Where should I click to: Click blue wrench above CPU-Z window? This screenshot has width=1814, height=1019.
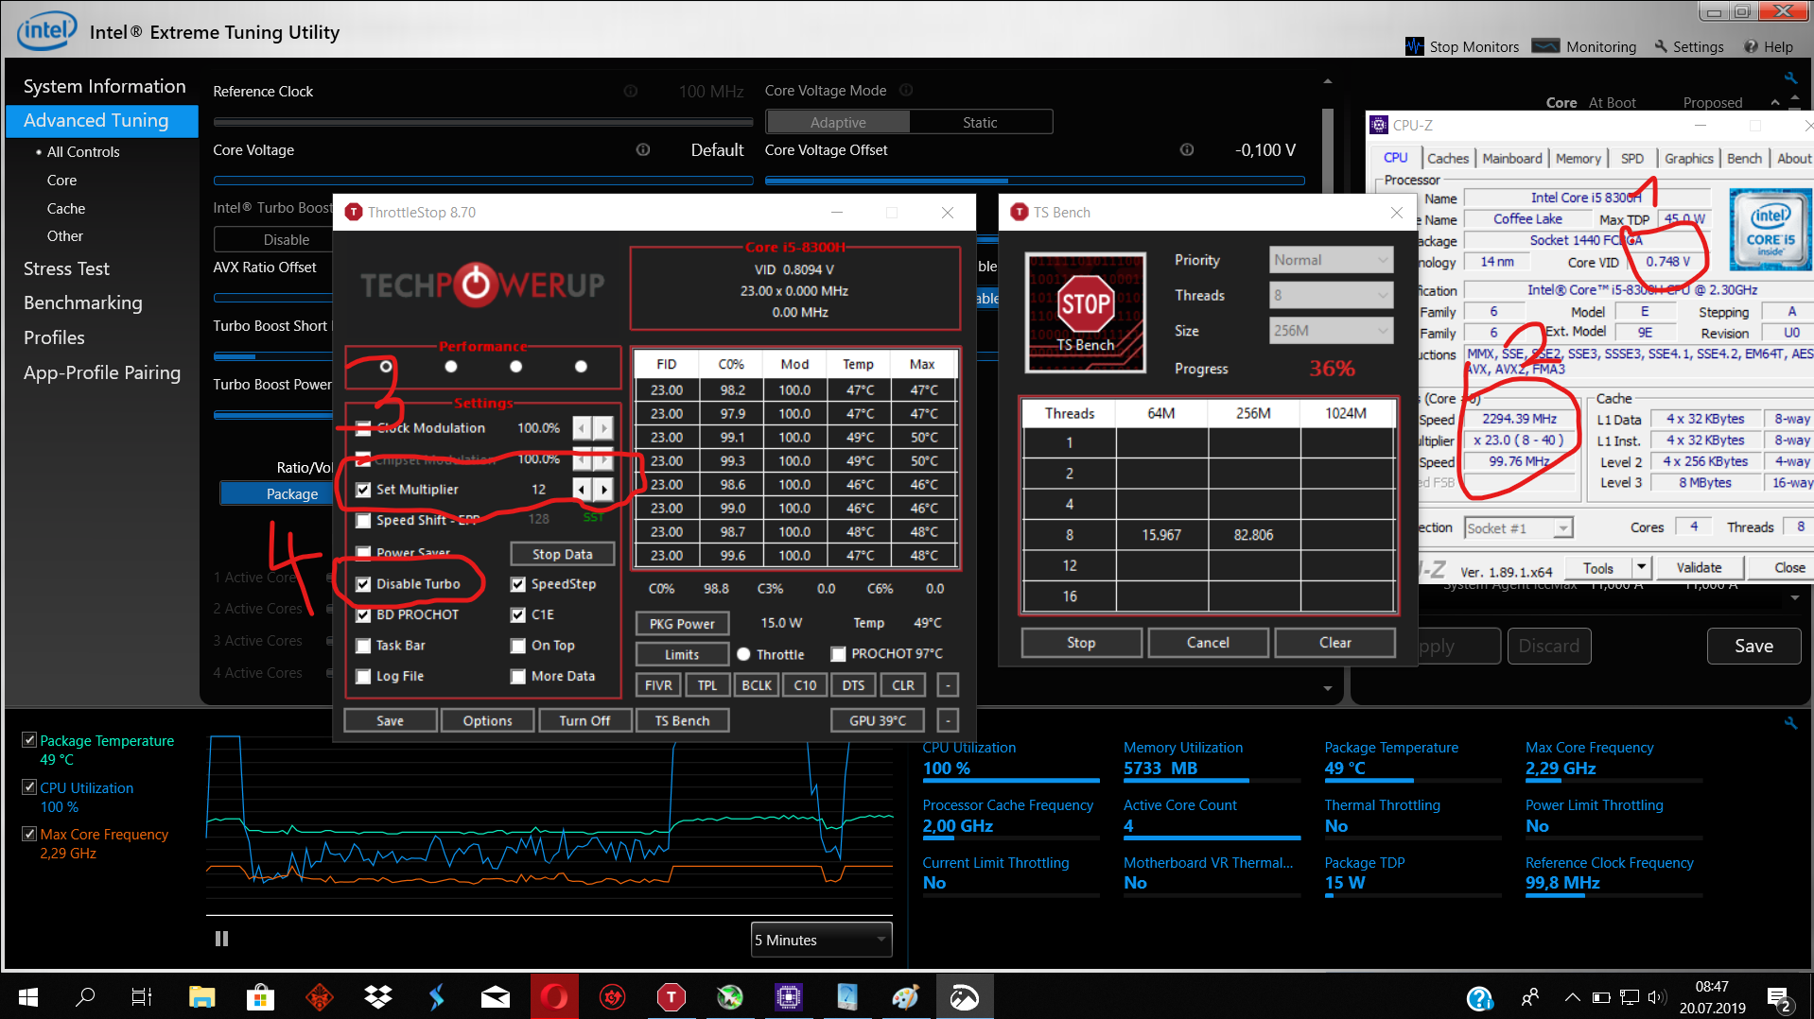[1790, 78]
